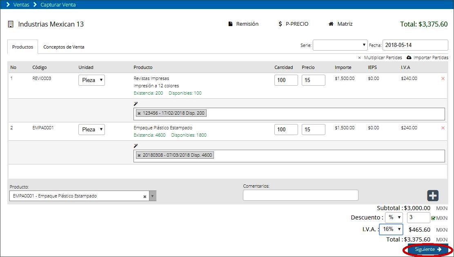Delete row EMPA0001 with red X
The height and width of the screenshot is (257, 454).
tap(443, 128)
